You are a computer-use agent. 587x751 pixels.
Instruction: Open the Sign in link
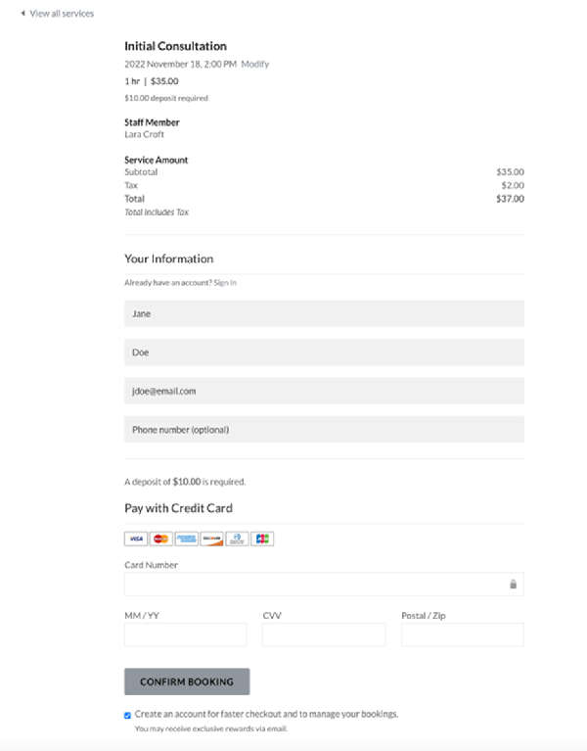coord(225,283)
